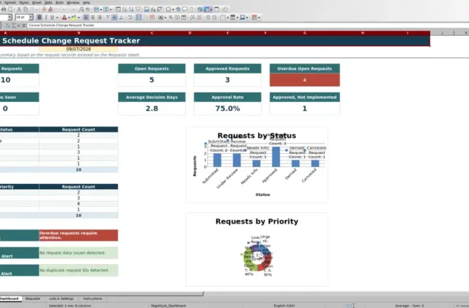Click the Find and Replace icon
The height and width of the screenshot is (308, 469).
(x=81, y=10)
